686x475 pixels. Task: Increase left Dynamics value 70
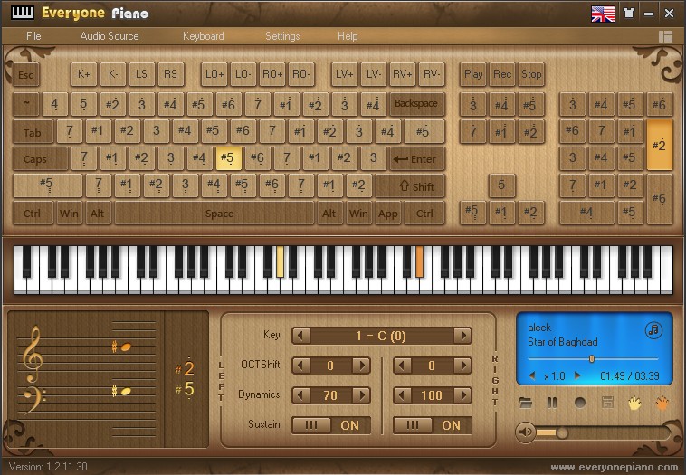[361, 395]
